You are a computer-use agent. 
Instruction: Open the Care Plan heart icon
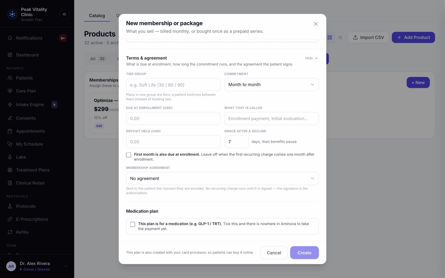10,91
